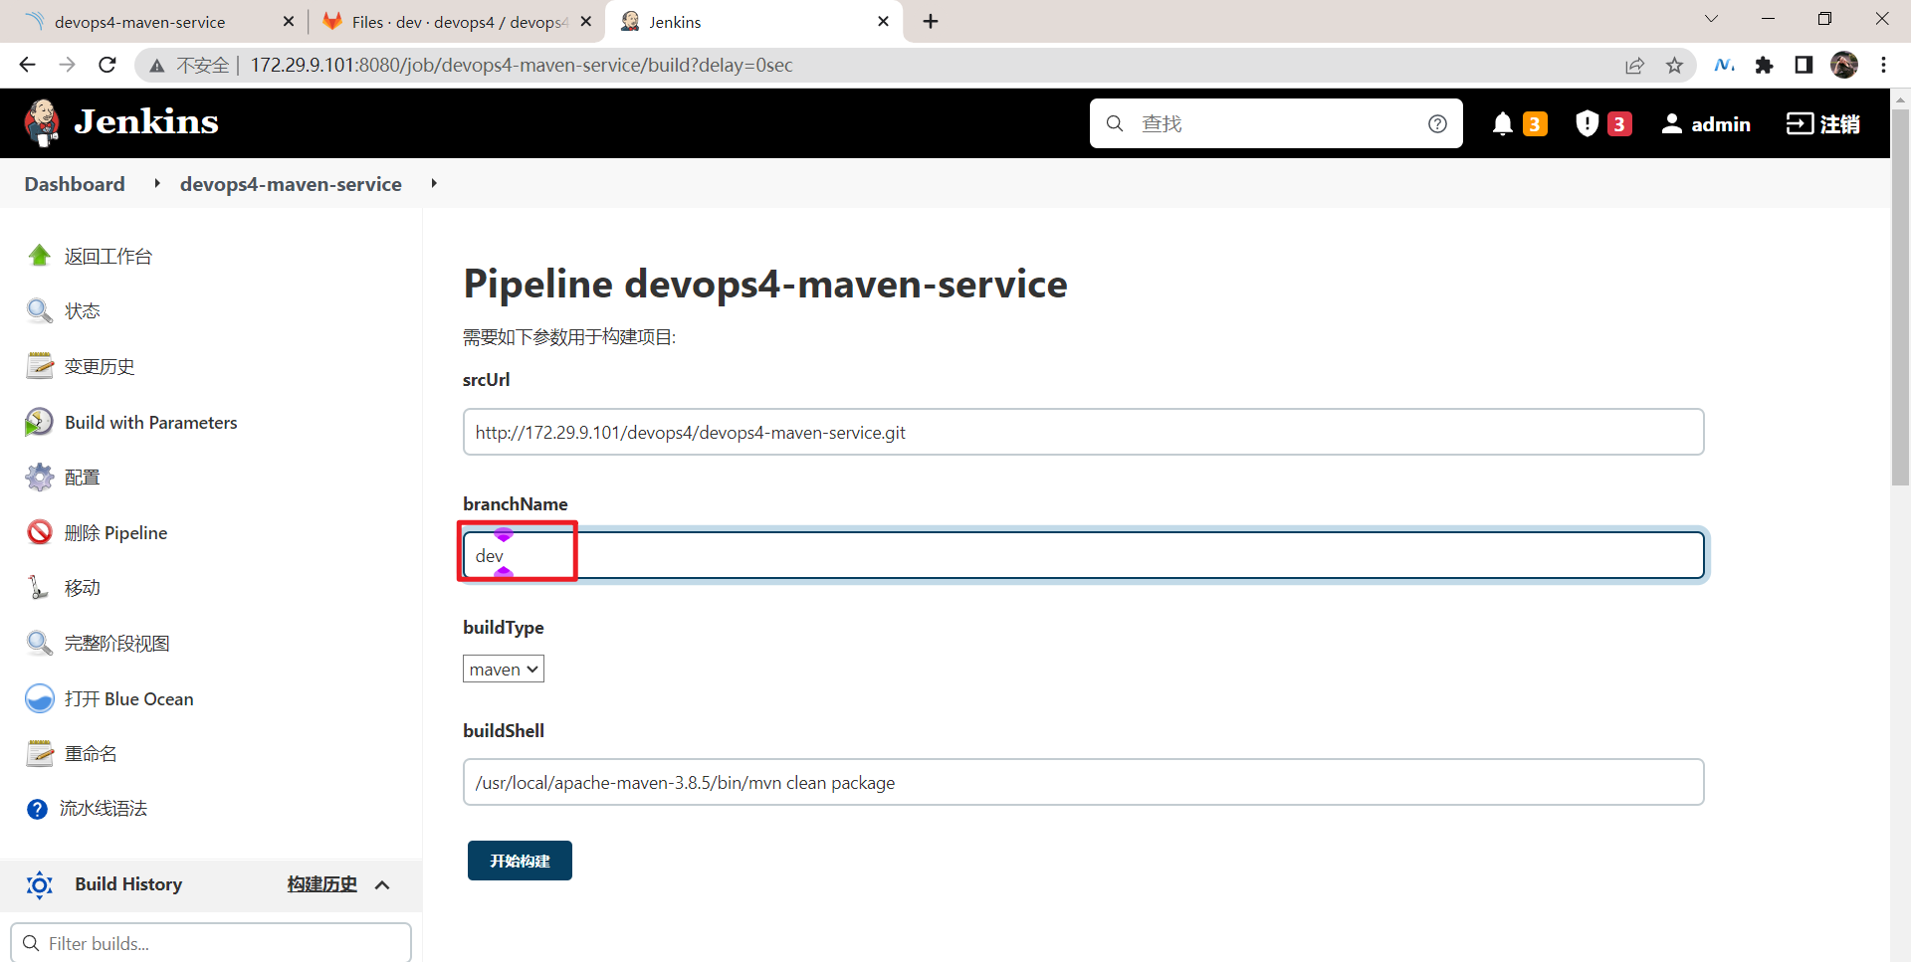Open a new browser tab
This screenshot has width=1911, height=962.
[931, 22]
